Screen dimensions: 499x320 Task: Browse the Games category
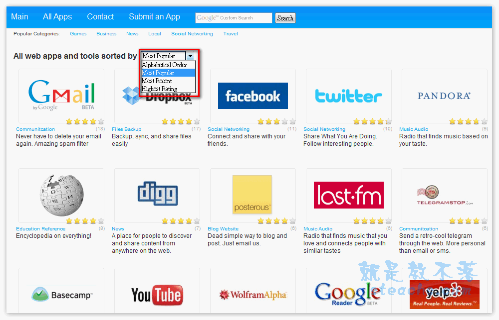pyautogui.click(x=78, y=34)
